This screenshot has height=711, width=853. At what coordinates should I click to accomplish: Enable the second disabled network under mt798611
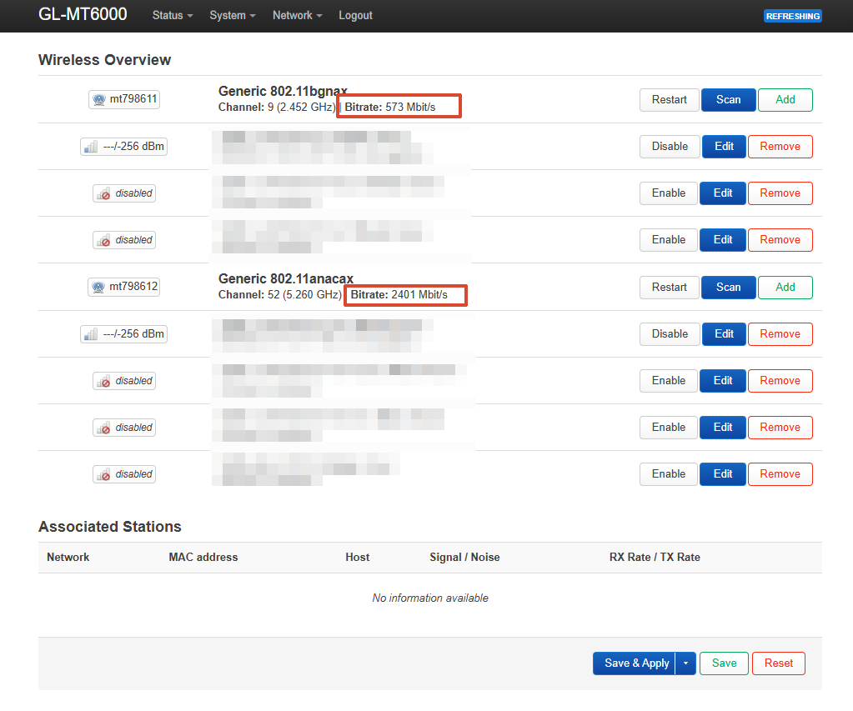click(x=669, y=240)
